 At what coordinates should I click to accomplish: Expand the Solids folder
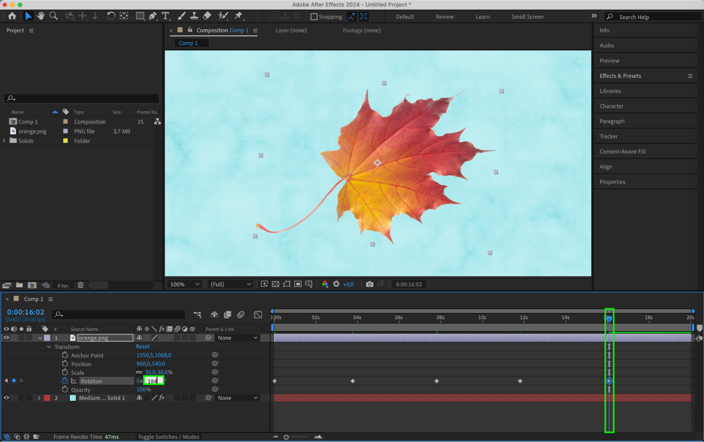point(4,141)
